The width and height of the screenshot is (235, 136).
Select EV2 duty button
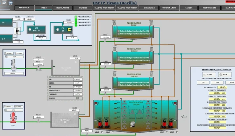tap(217, 83)
